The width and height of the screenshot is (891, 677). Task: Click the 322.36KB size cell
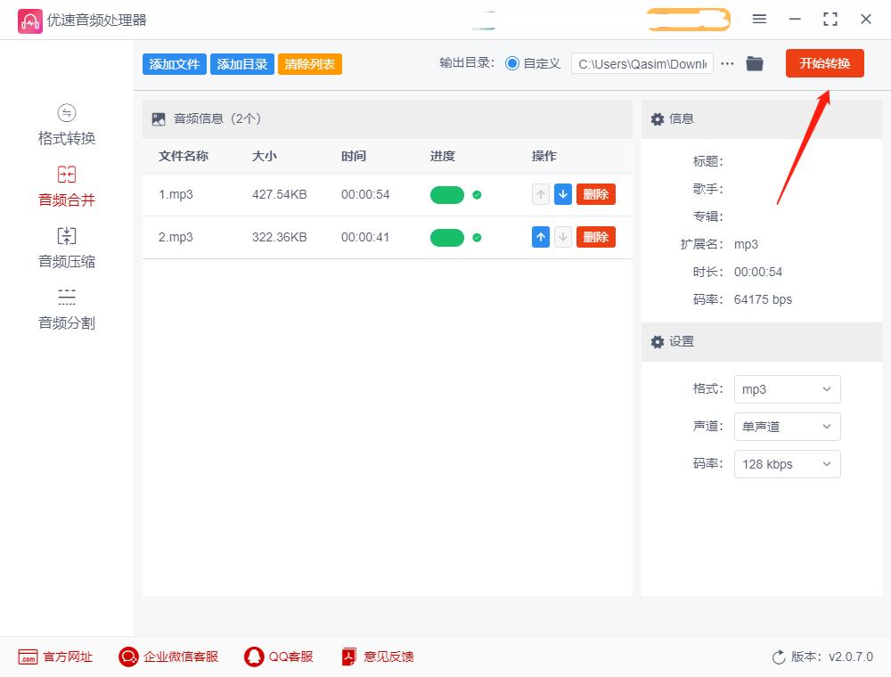tap(280, 237)
